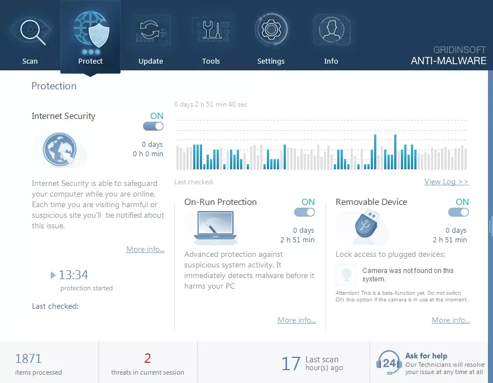
Task: Click the Internet Security globe icon
Action: click(61, 149)
